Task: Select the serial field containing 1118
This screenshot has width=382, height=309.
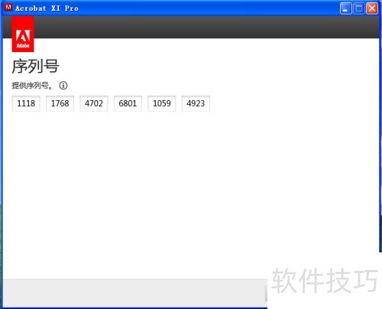Action: tap(26, 103)
